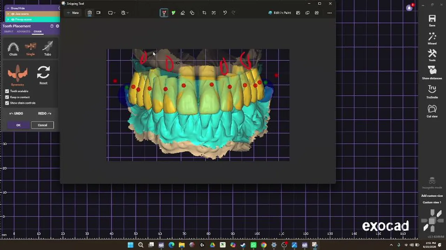Open the Tools menu icon in exocad
The width and height of the screenshot is (446, 250).
click(x=432, y=53)
